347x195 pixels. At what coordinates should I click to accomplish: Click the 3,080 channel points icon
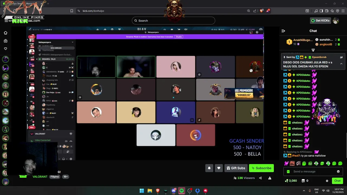(x=287, y=181)
